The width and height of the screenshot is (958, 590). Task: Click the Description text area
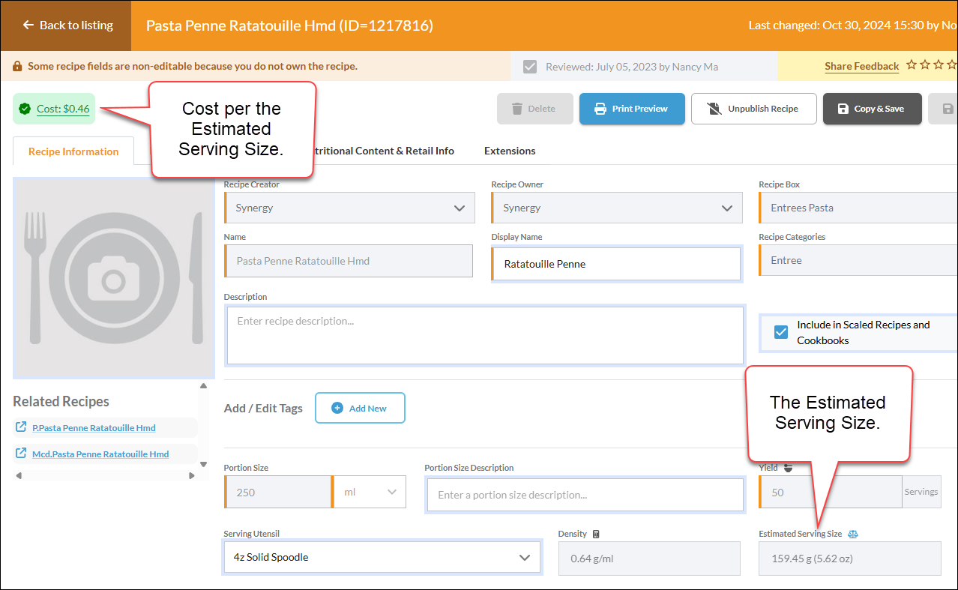click(485, 334)
